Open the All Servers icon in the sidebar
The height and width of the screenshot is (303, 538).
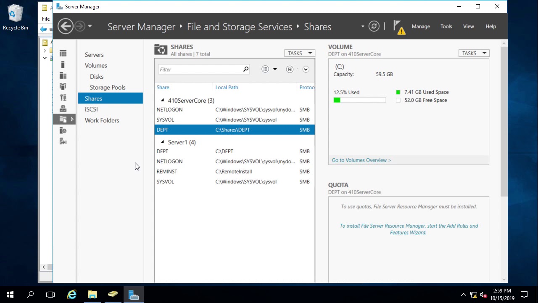(x=63, y=75)
